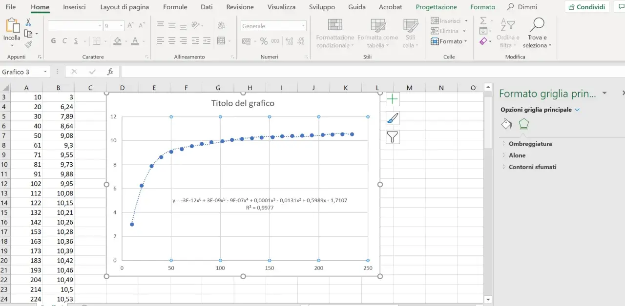Toggle center text alignment
The height and width of the screenshot is (306, 625).
tap(172, 41)
